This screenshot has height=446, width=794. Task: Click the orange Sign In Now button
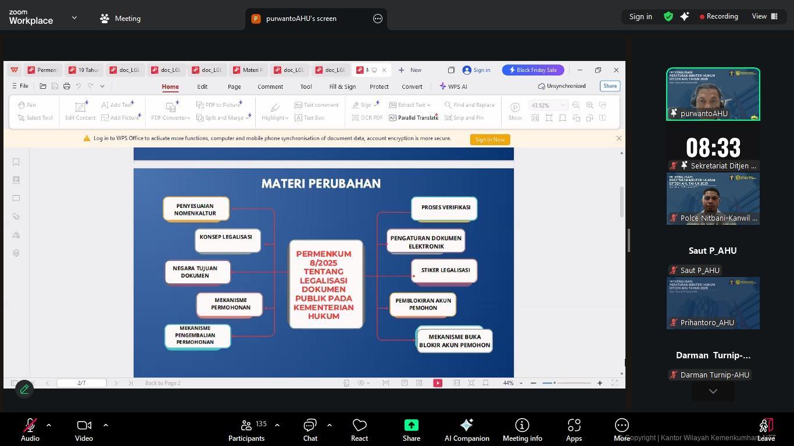coord(490,139)
